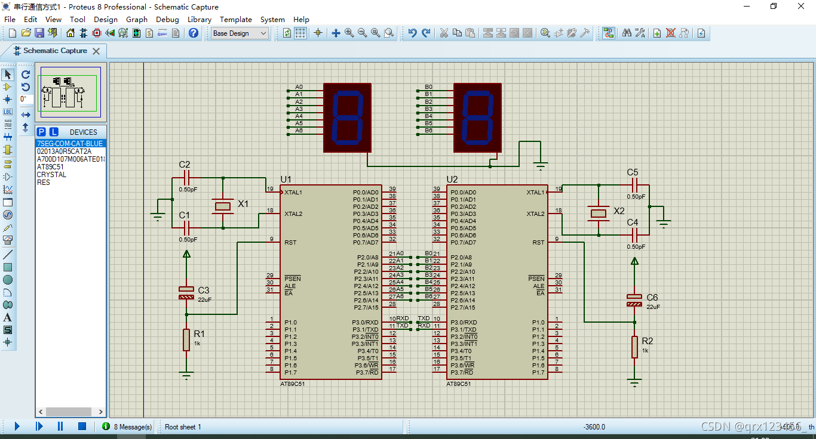This screenshot has height=439, width=816.
Task: Select the 2D graphics text tool
Action: click(x=8, y=317)
